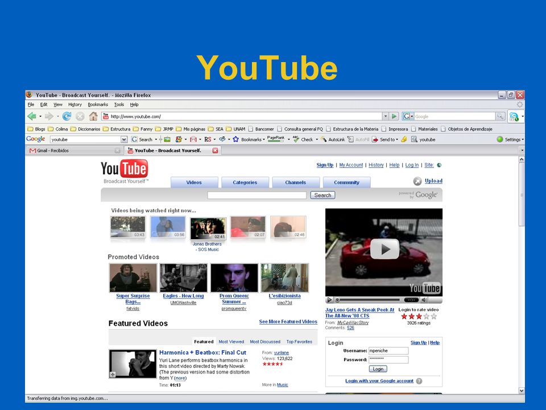Open the UNAM bookmarks folder
Viewport: 546px width, 410px height.
click(235, 129)
